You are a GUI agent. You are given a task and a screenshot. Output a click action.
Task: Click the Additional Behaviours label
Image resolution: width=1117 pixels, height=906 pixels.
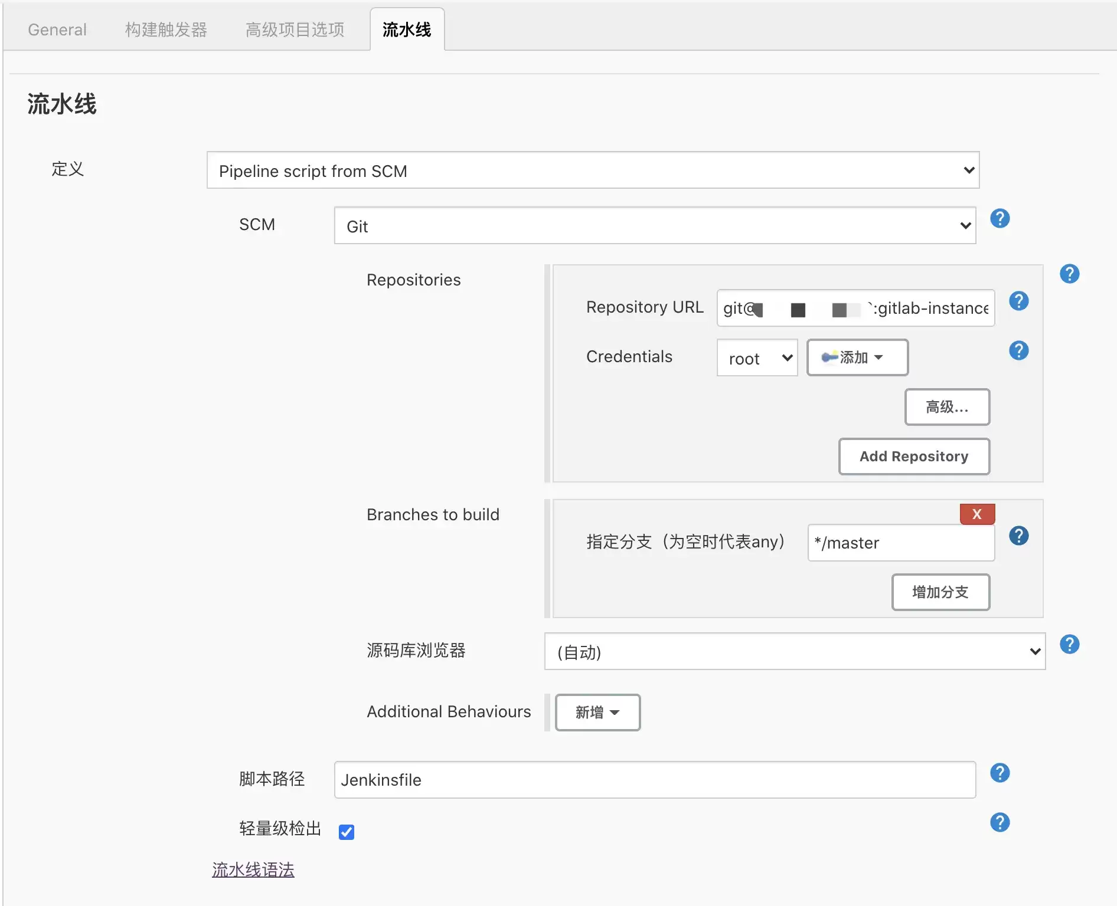449,711
